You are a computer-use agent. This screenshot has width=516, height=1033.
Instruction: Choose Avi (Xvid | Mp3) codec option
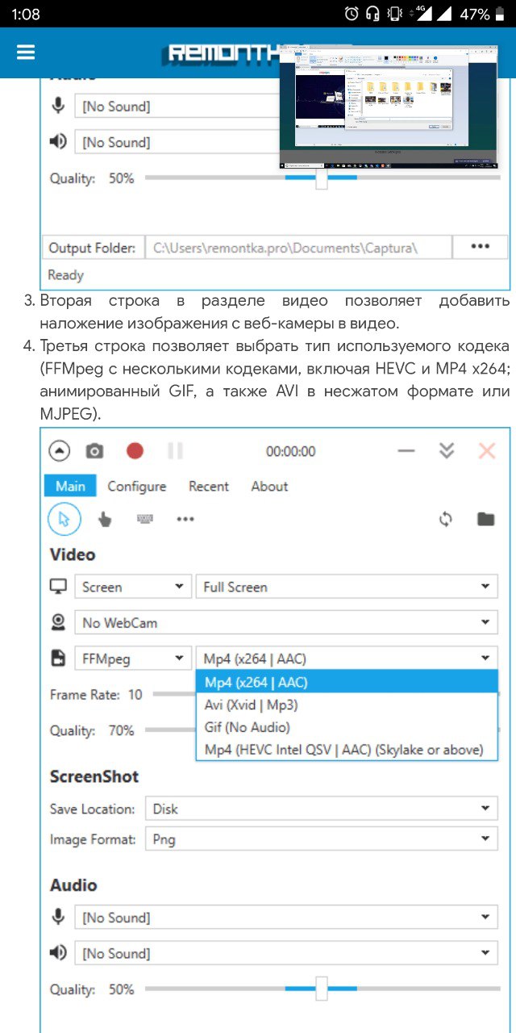tap(347, 705)
